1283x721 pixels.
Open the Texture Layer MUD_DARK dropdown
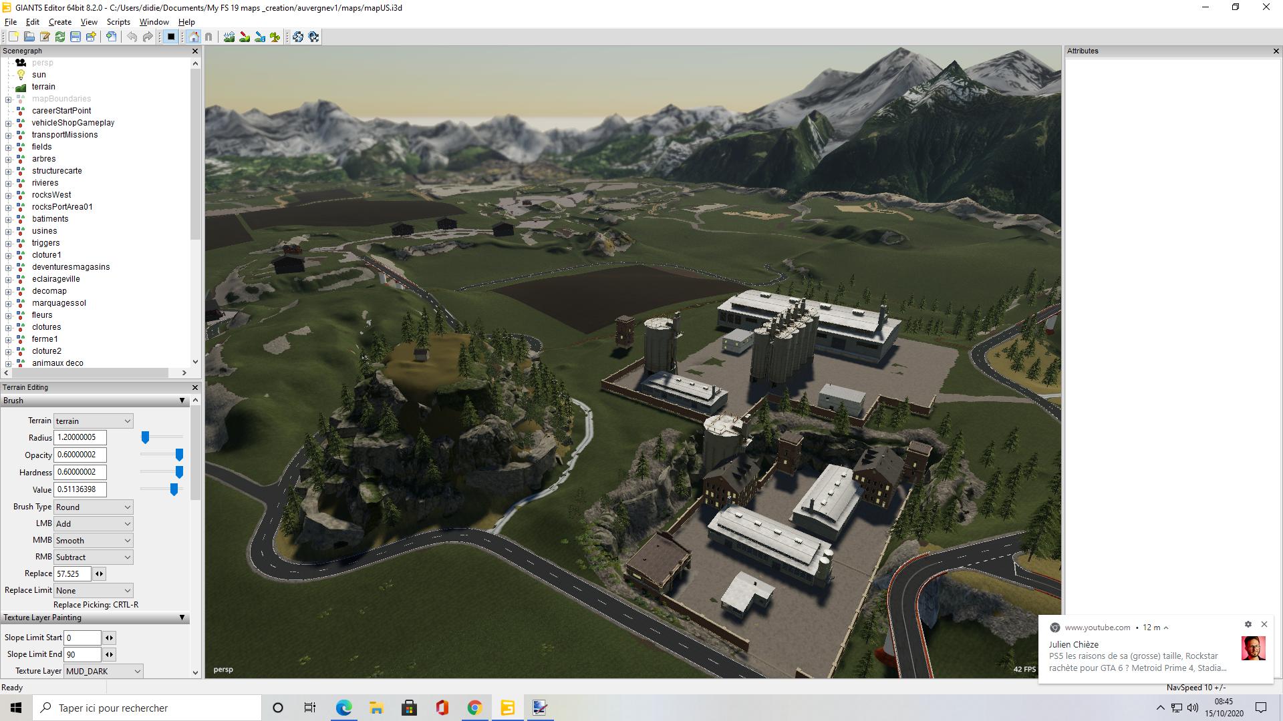point(104,671)
